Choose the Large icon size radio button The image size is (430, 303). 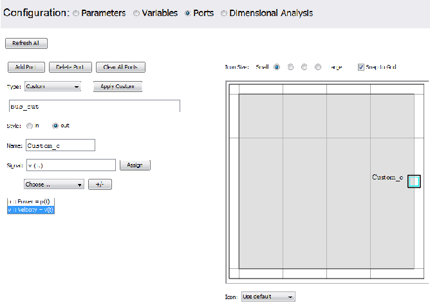point(318,66)
